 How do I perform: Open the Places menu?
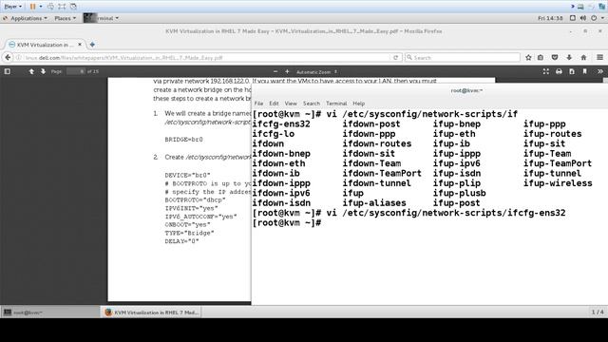65,18
